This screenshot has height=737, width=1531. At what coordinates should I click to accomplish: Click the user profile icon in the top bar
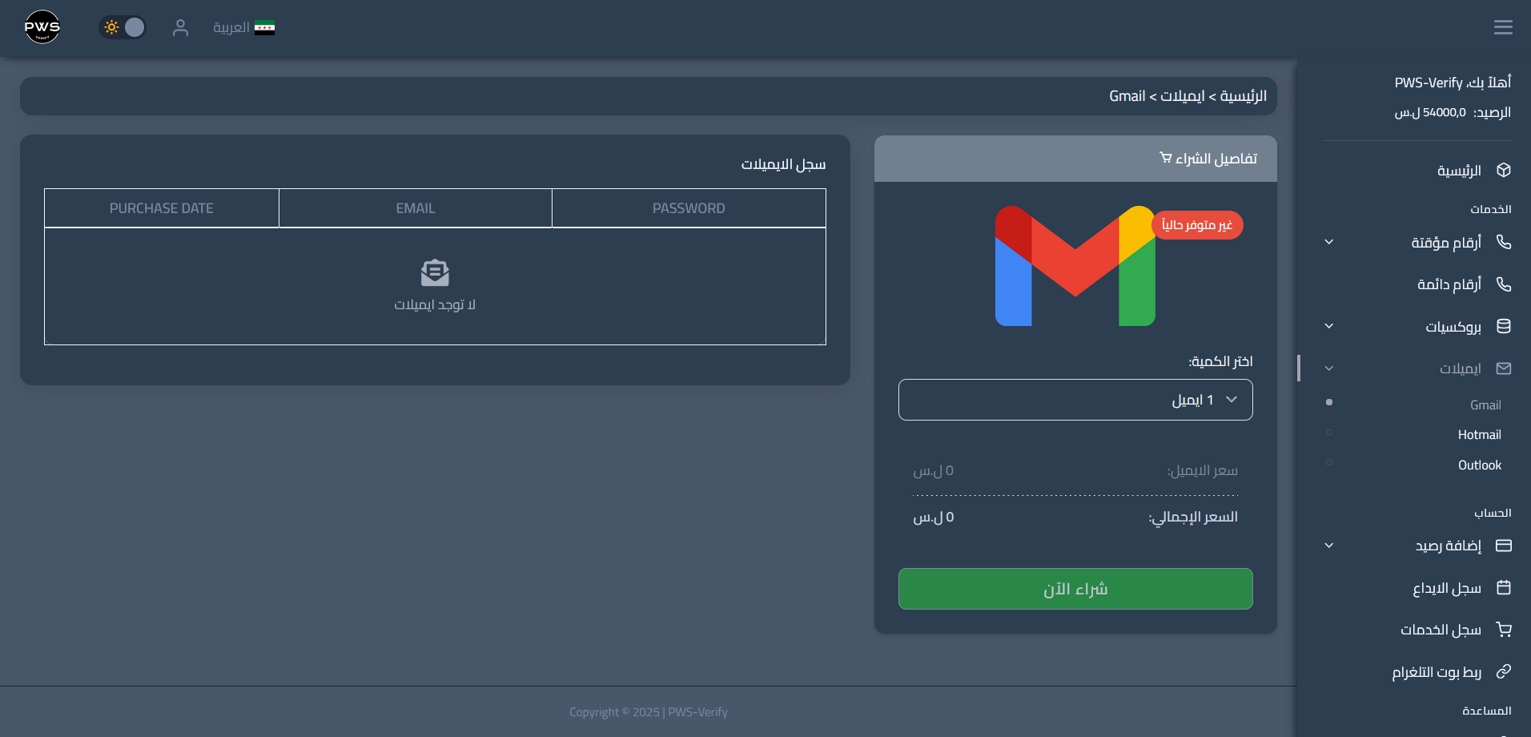181,26
